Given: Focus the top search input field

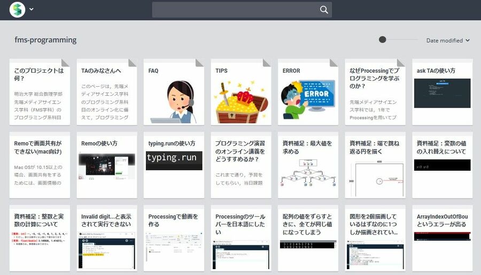Looking at the screenshot, I should (235, 10).
